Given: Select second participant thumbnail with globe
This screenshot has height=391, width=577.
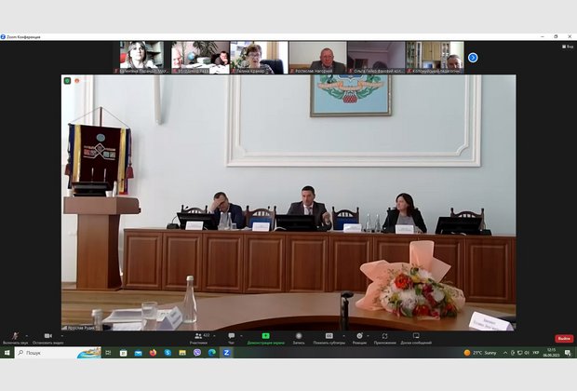Looking at the screenshot, I should (x=200, y=58).
